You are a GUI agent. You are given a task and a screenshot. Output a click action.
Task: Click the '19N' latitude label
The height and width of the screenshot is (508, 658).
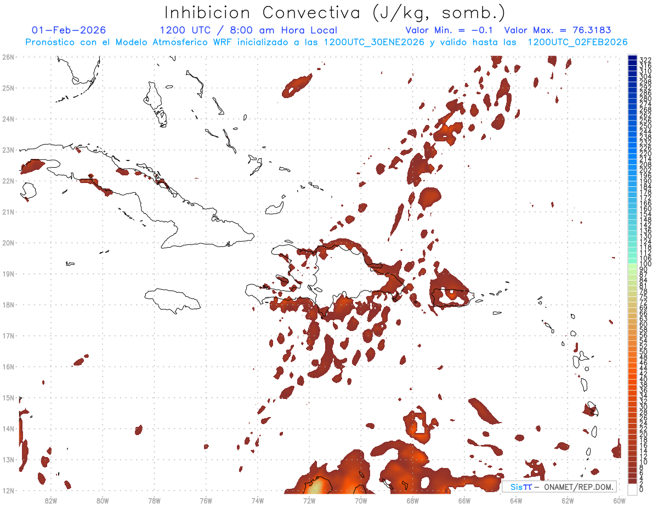[x=8, y=273]
